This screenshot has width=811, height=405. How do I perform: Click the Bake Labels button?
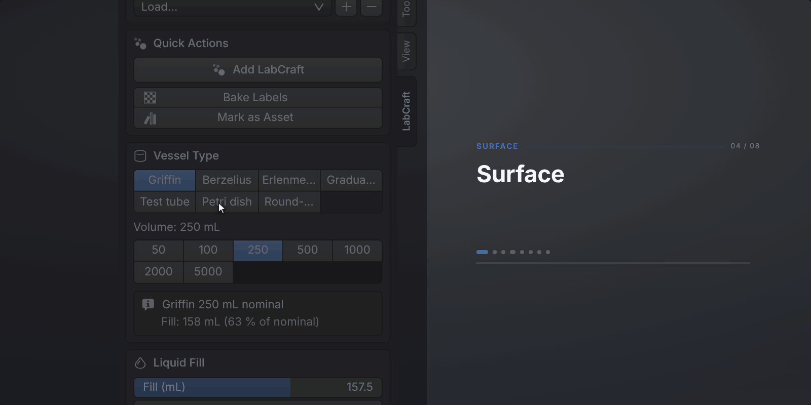(258, 98)
